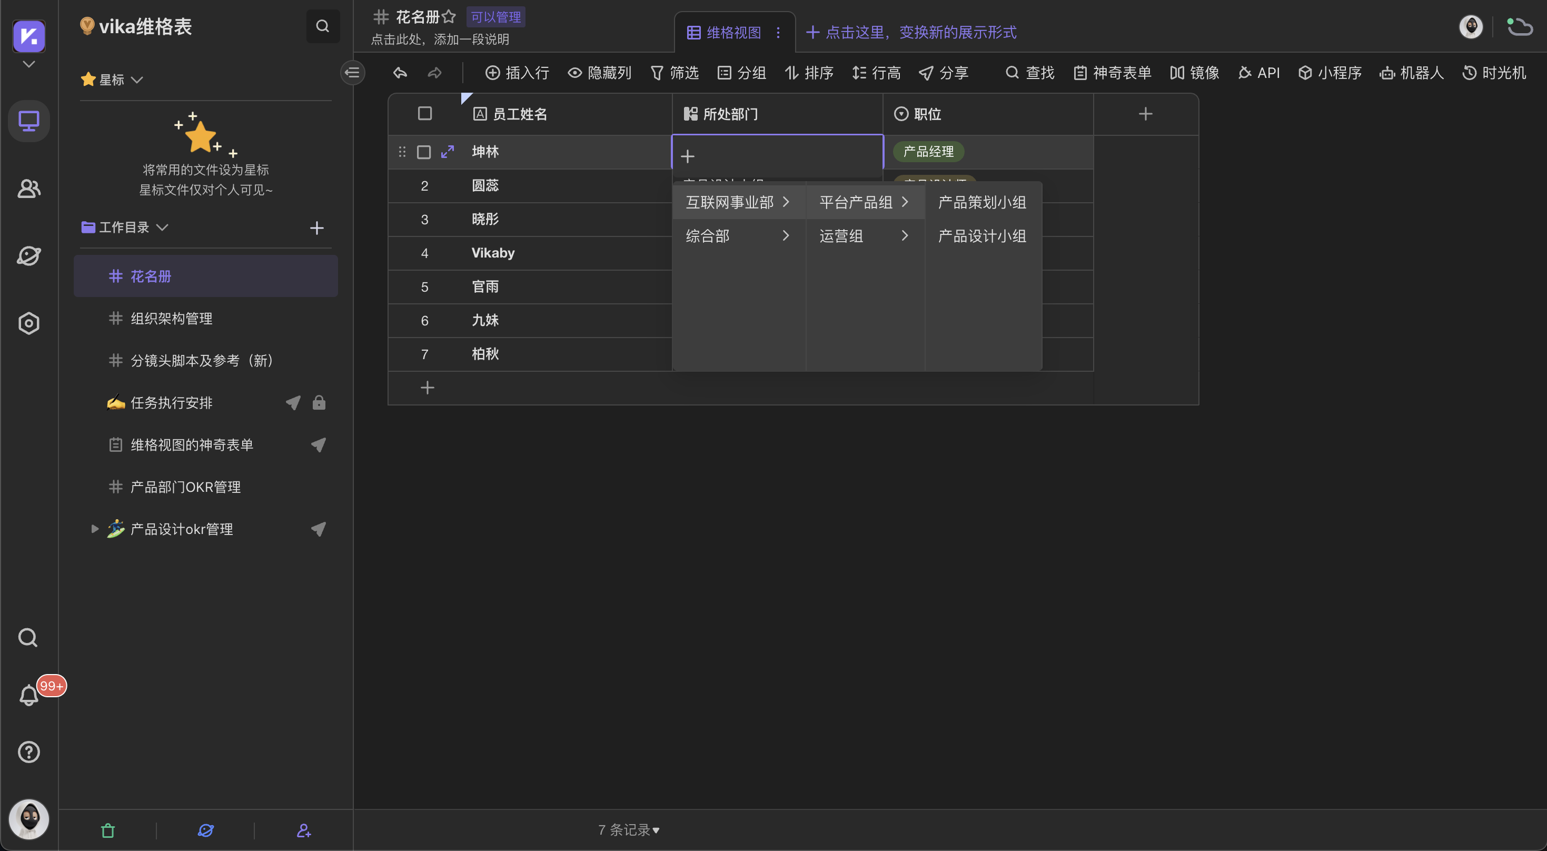This screenshot has height=851, width=1547.
Task: Open the 神奇表单 (magic form) tool
Action: pyautogui.click(x=1112, y=73)
